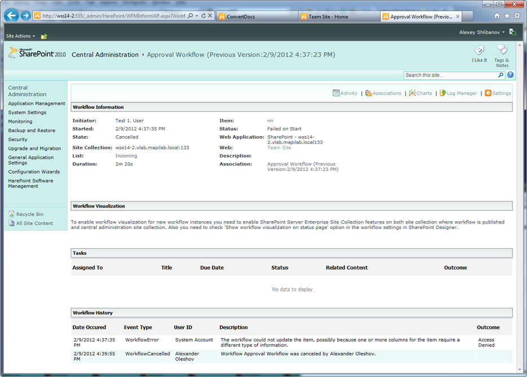Open the Team Site web link

(279, 148)
